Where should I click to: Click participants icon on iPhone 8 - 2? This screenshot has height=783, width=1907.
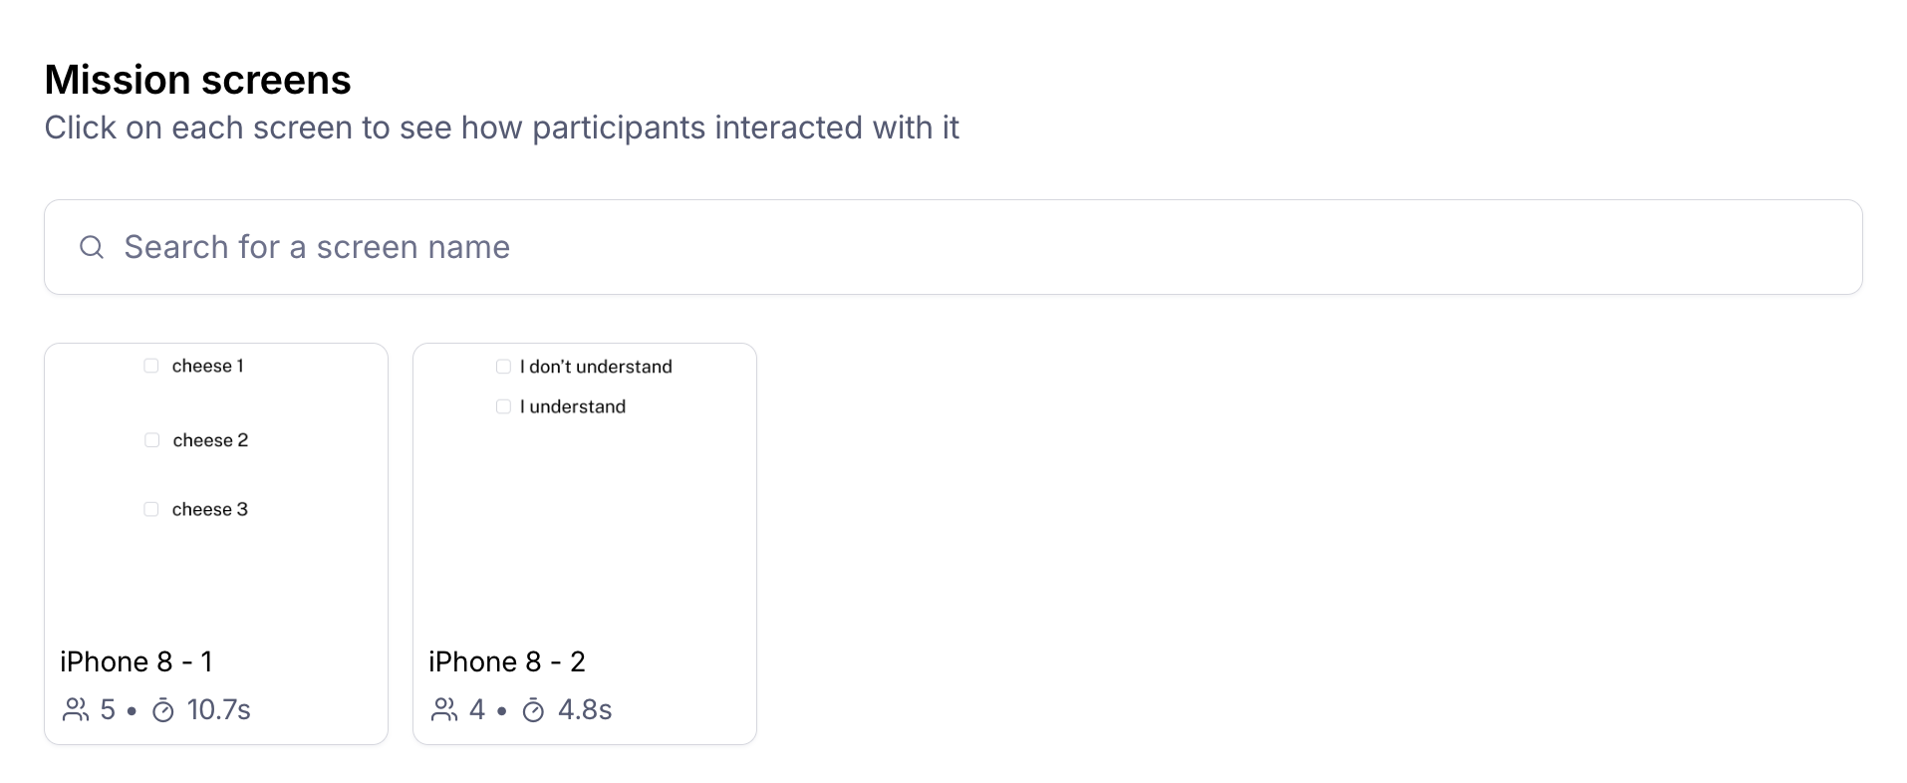click(444, 709)
